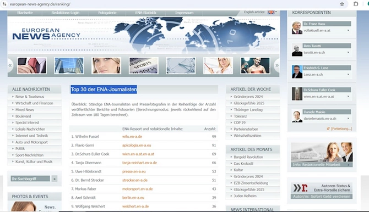Screen dimensions: 369x212
Task: Open Dr. Franz Haas profile arrow
Action: 348,30
